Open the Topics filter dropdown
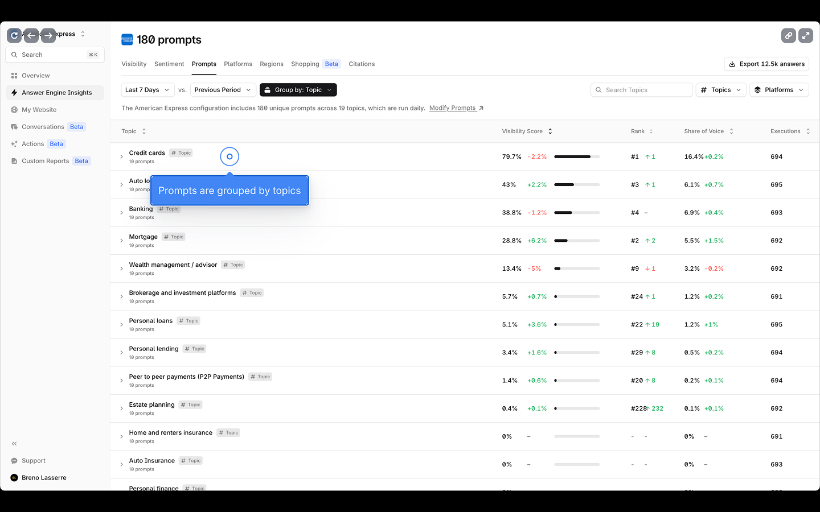The height and width of the screenshot is (512, 820). point(721,90)
